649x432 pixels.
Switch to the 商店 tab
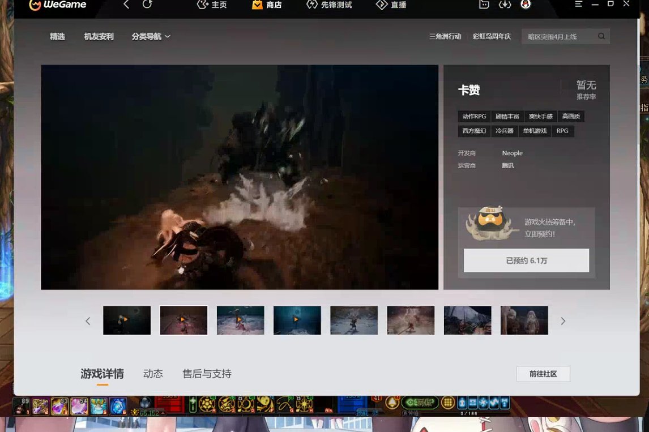click(x=267, y=5)
